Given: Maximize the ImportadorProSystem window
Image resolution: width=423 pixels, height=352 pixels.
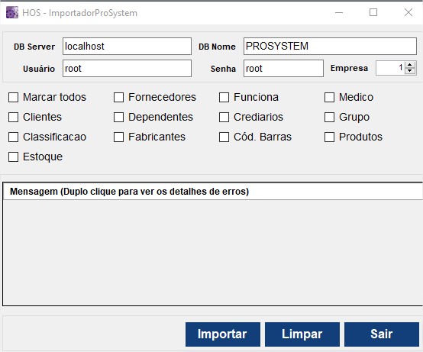Looking at the screenshot, I should tap(373, 12).
